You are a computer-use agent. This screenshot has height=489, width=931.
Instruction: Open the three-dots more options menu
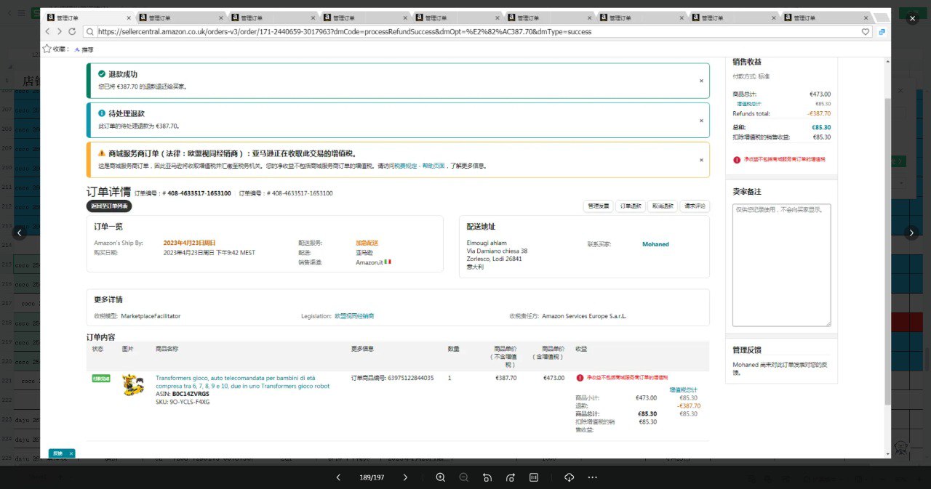point(592,477)
